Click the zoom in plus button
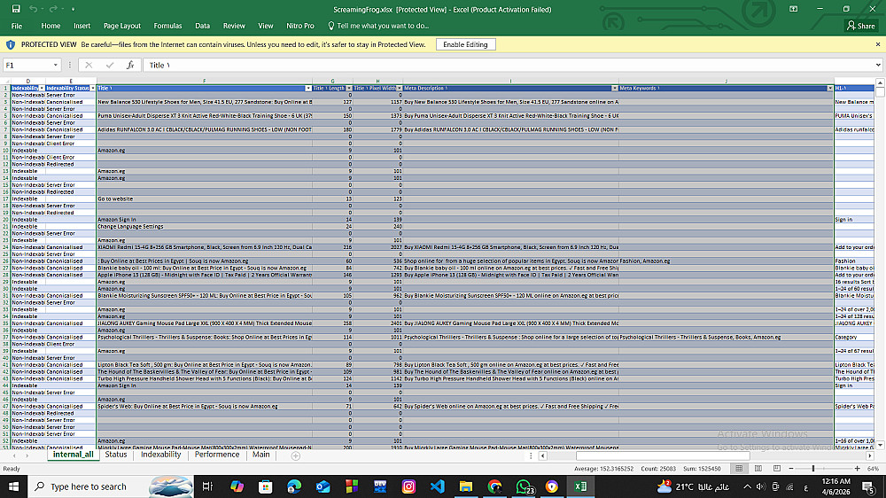 point(857,469)
